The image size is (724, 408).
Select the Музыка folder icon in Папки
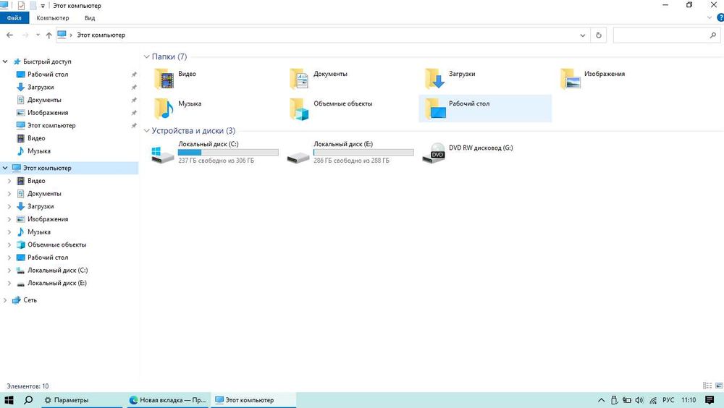(x=164, y=109)
